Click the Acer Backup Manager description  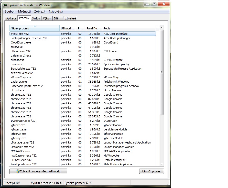pos(117,38)
